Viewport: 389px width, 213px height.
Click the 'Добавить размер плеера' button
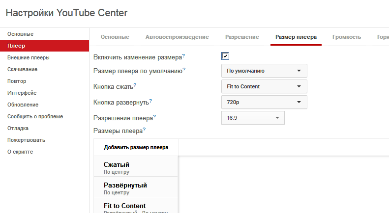point(136,147)
